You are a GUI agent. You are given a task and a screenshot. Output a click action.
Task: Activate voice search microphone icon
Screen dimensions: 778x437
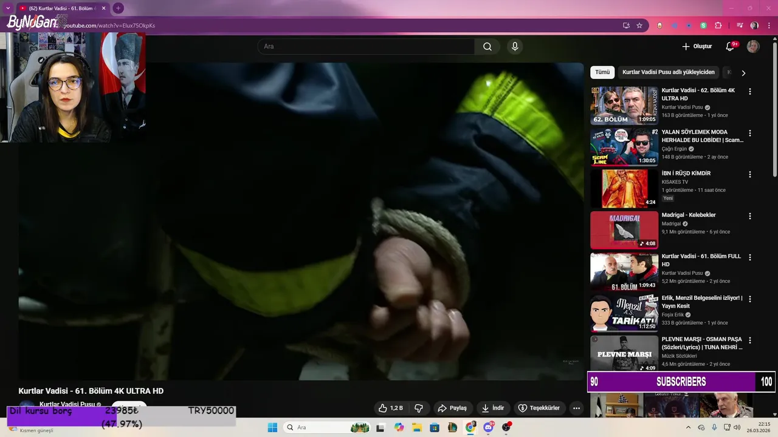click(x=515, y=47)
